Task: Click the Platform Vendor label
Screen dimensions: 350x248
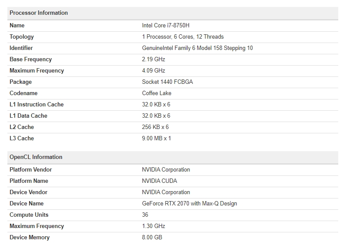Action: [30, 170]
